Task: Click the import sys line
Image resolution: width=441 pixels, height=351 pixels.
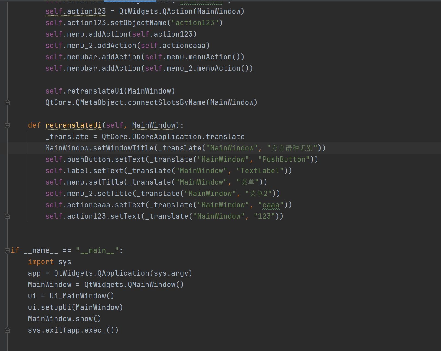Action: [x=49, y=262]
